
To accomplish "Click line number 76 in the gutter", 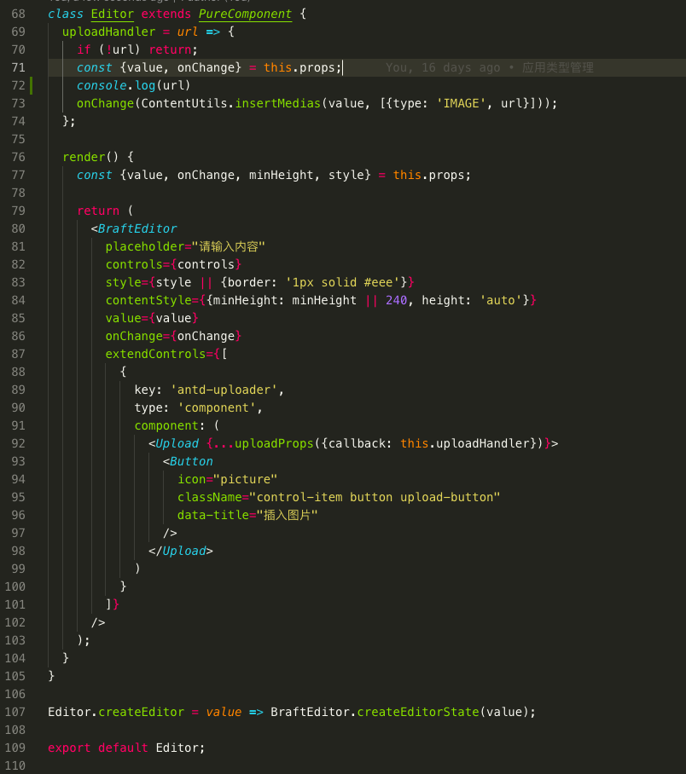I will (18, 157).
